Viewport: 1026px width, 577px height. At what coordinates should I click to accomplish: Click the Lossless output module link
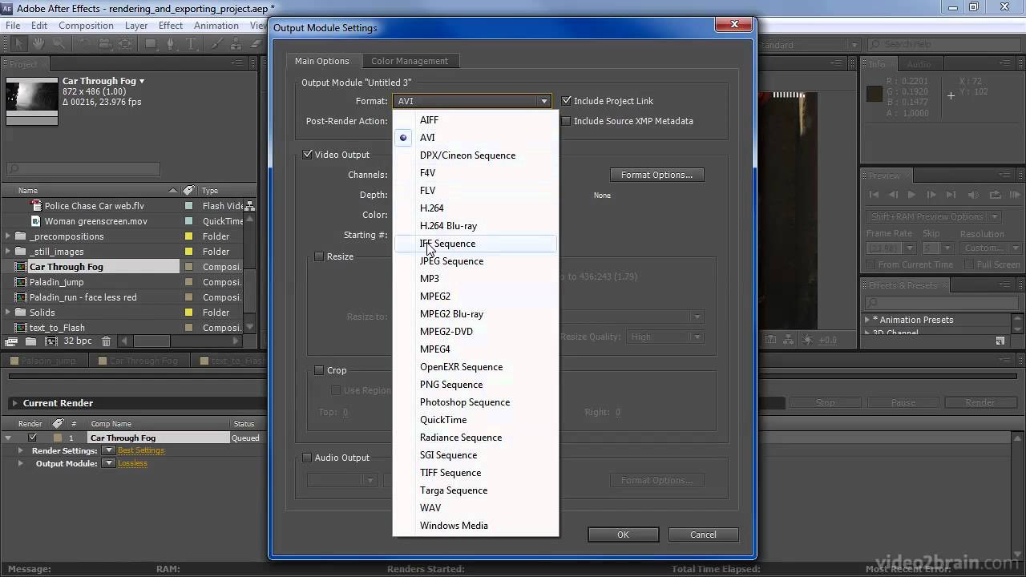tap(132, 463)
